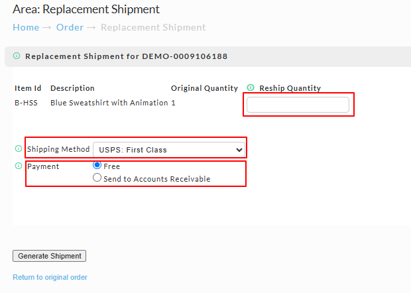Navigate to Order in the breadcrumb
411x293 pixels.
70,27
